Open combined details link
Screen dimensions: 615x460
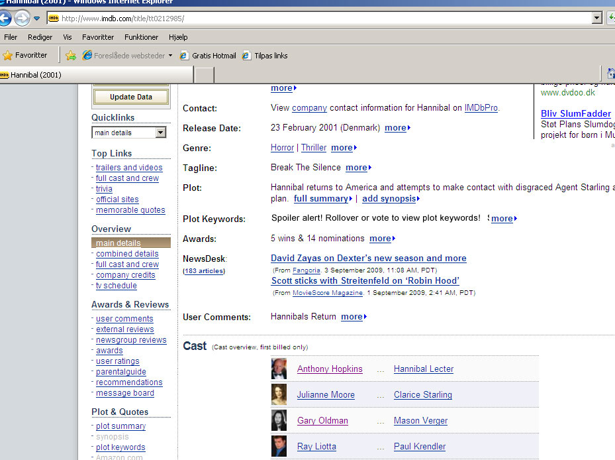127,254
